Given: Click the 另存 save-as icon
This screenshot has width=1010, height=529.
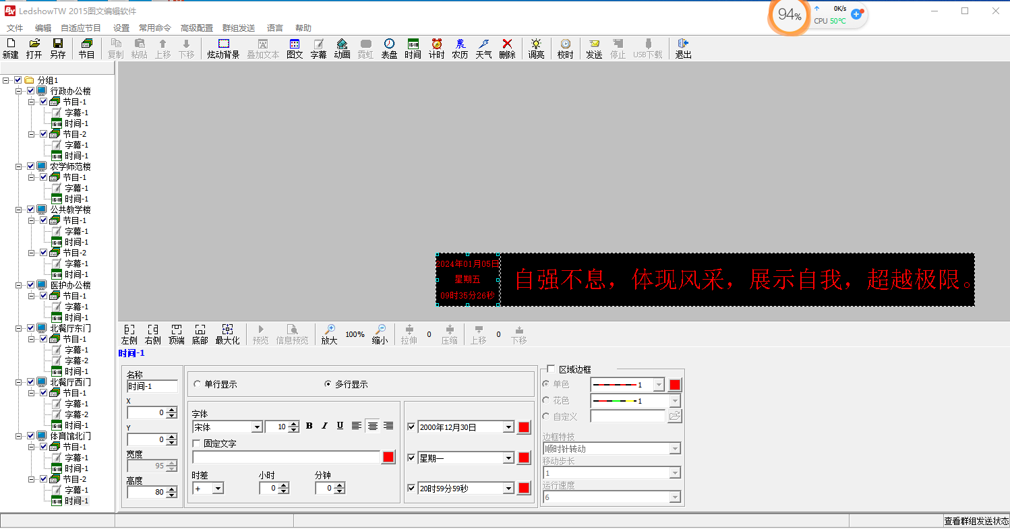Looking at the screenshot, I should [58, 49].
